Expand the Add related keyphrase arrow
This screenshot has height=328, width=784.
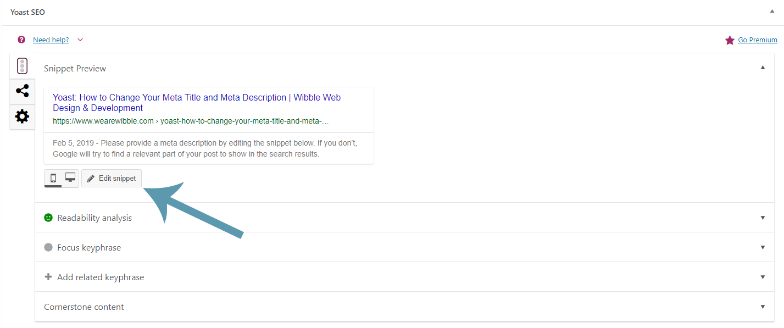click(763, 277)
